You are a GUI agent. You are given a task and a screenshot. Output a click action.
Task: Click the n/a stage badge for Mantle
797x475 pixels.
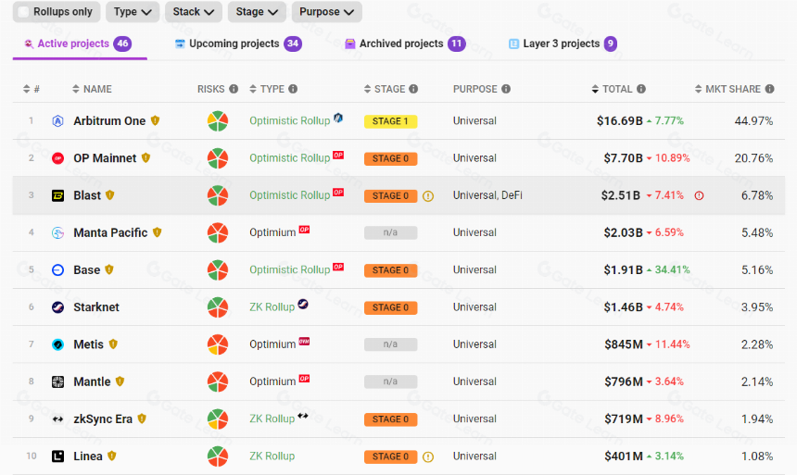point(390,381)
